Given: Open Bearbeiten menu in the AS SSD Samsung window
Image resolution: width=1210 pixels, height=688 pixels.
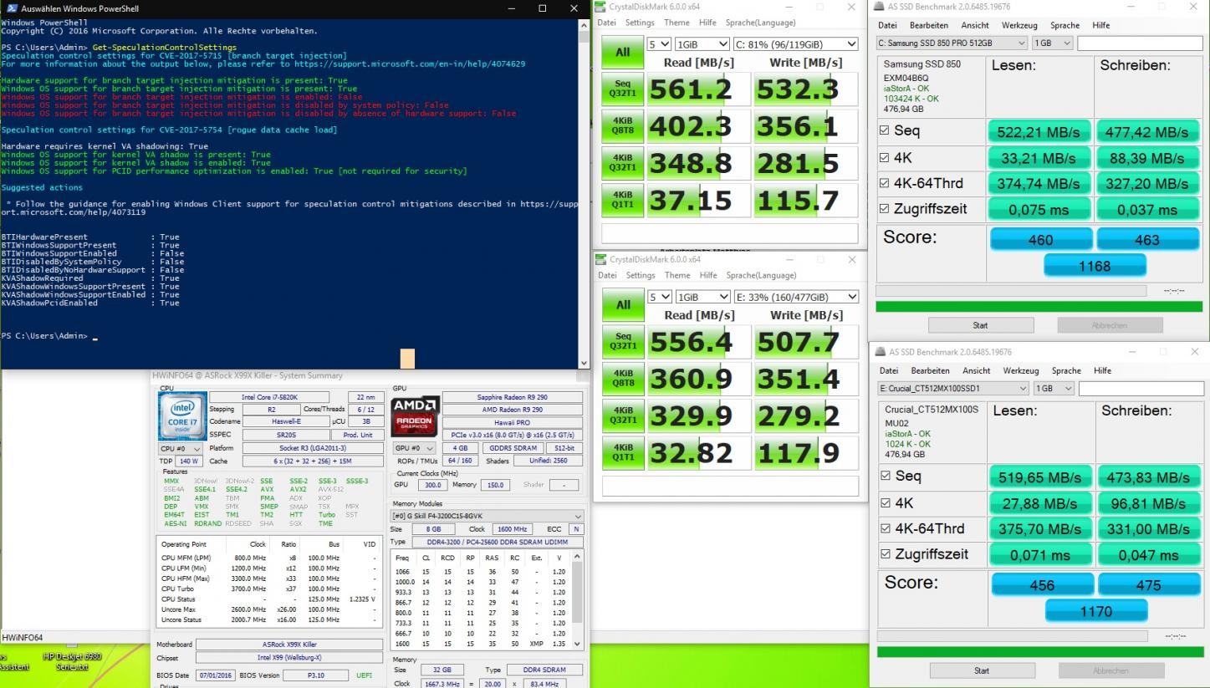Looking at the screenshot, I should (930, 25).
